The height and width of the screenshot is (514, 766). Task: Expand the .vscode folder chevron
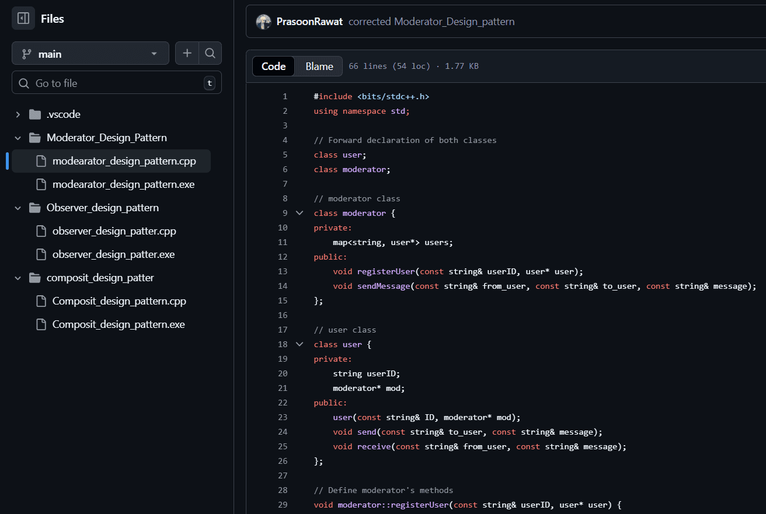(18, 114)
